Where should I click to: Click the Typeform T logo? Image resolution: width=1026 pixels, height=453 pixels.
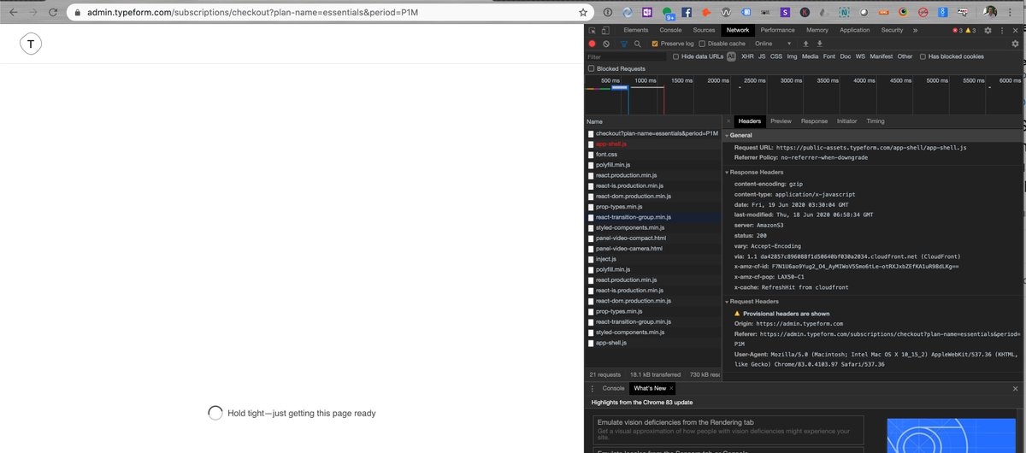[x=32, y=44]
